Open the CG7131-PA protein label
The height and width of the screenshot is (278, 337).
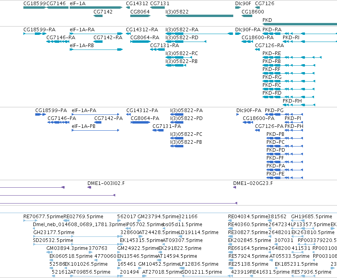coord(167,126)
